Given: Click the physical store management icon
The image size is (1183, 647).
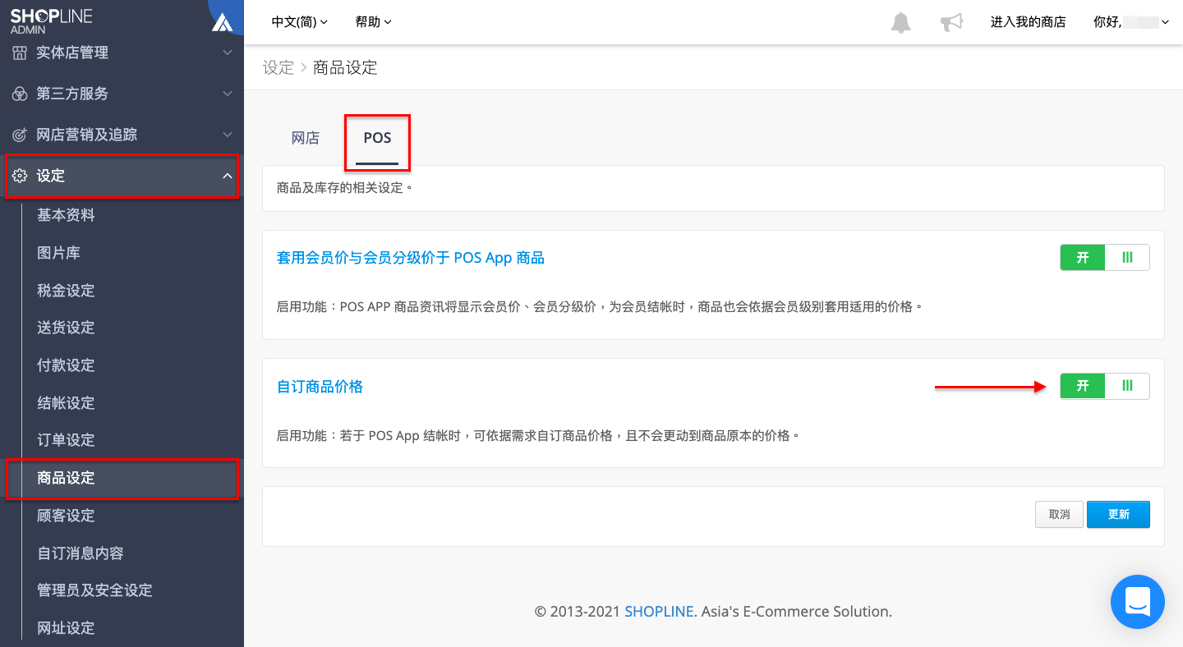Looking at the screenshot, I should click(19, 53).
